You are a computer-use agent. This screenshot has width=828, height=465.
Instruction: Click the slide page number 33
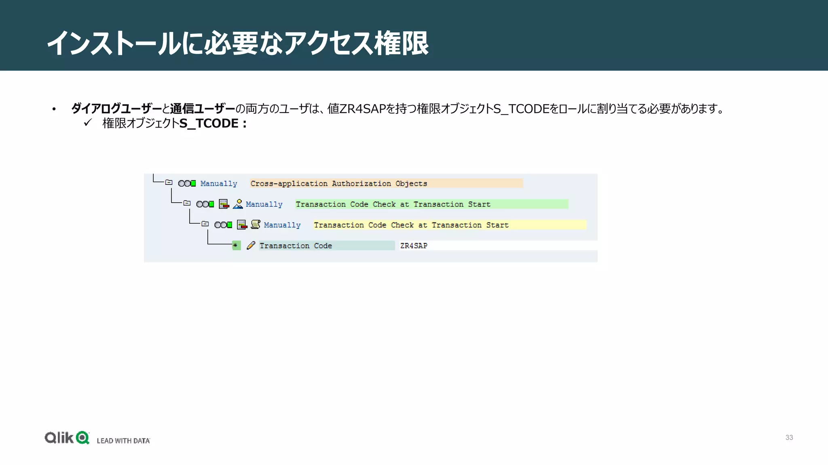click(x=789, y=438)
